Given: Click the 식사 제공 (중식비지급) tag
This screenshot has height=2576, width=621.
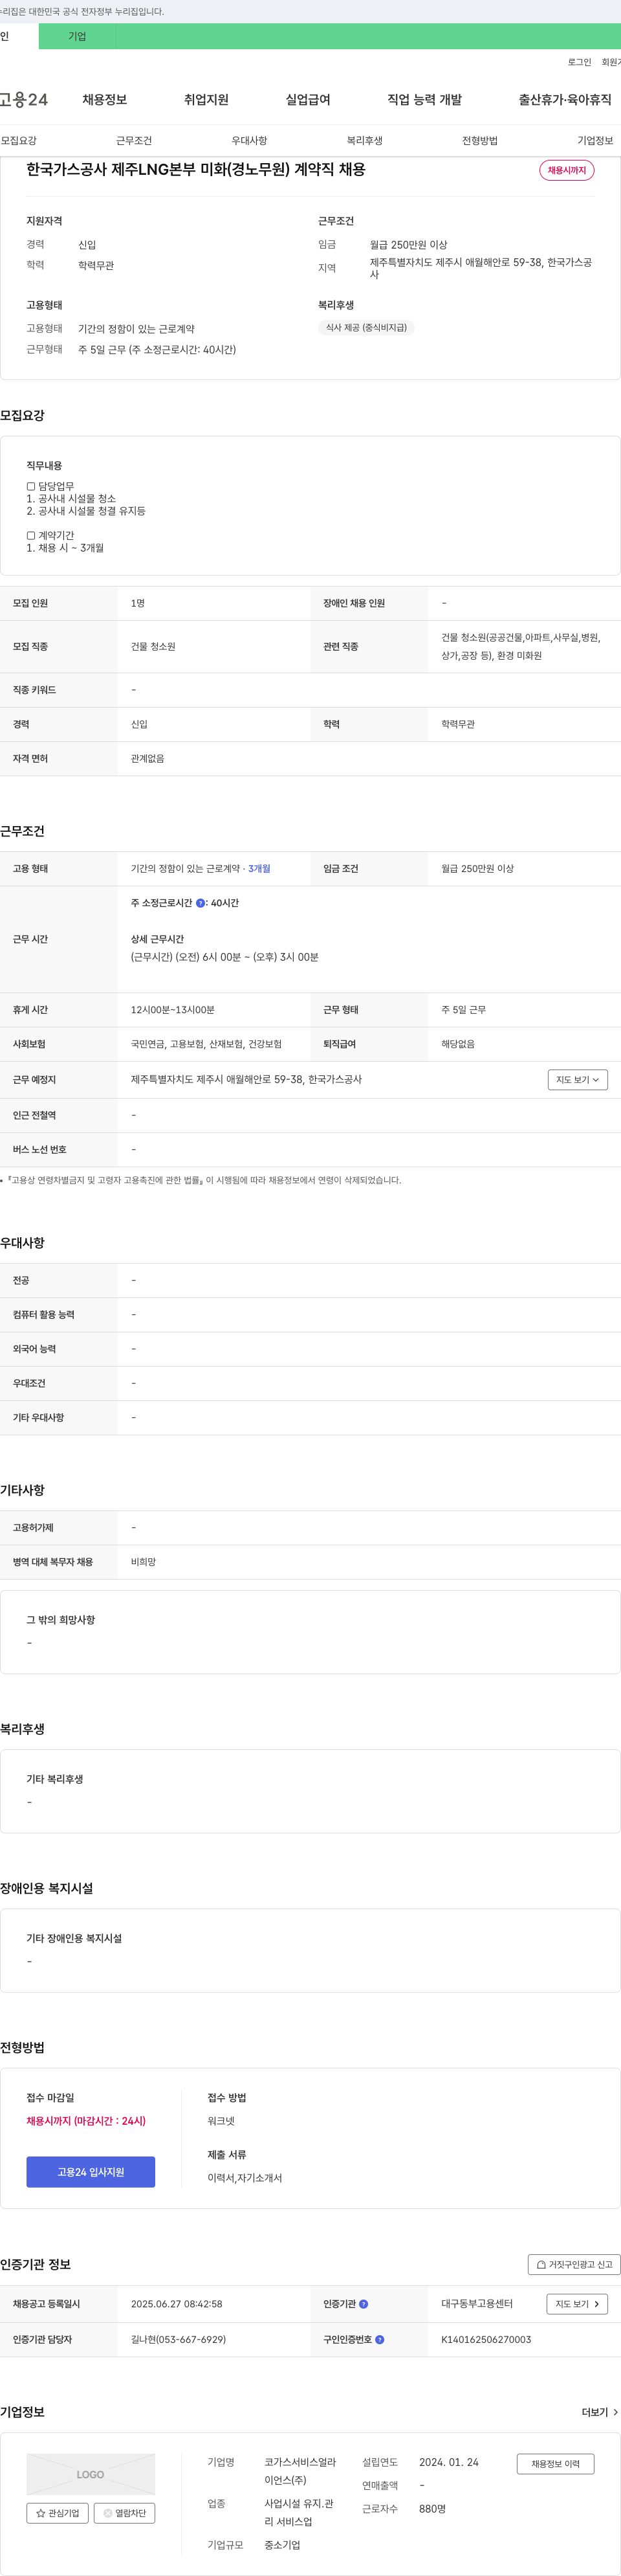Looking at the screenshot, I should coord(366,328).
